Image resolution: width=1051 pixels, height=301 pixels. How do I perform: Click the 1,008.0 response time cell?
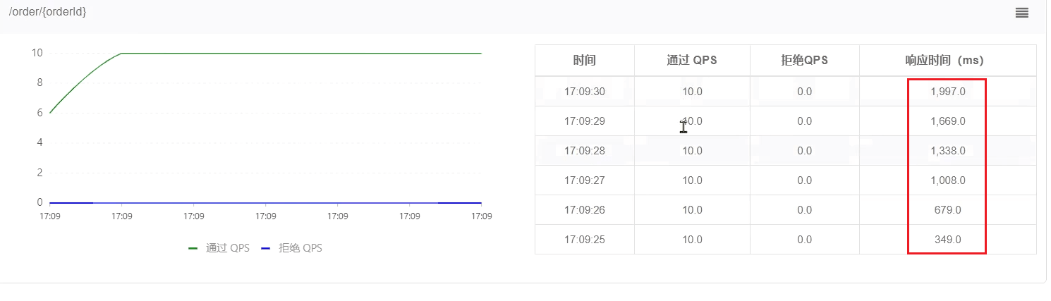point(947,180)
